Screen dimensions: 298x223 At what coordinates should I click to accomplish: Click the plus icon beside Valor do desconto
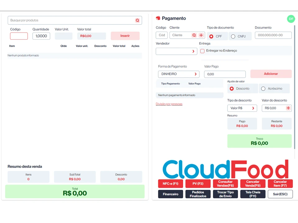(x=288, y=108)
